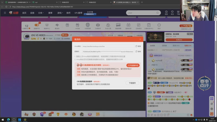The width and height of the screenshot is (217, 122).
Task: Open the 关注 followed heart icon in header
Action: tap(172, 13)
